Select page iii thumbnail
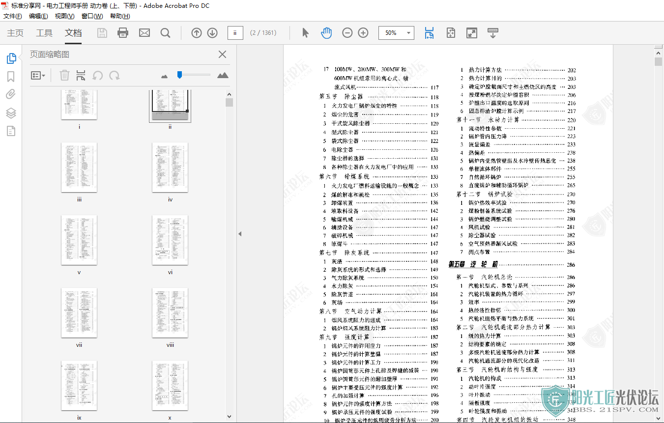664x423 pixels. (79, 168)
